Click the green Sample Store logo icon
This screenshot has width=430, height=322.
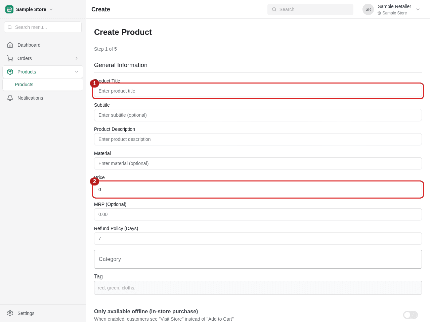point(9,9)
